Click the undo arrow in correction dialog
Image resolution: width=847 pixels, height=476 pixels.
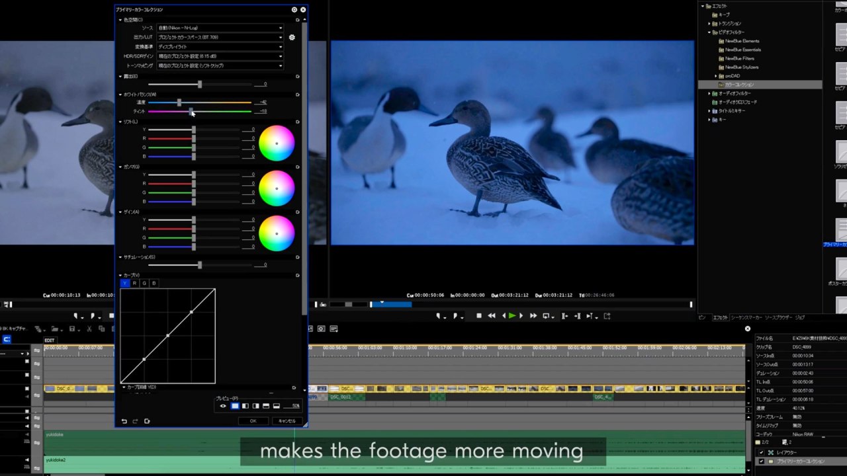(x=124, y=421)
